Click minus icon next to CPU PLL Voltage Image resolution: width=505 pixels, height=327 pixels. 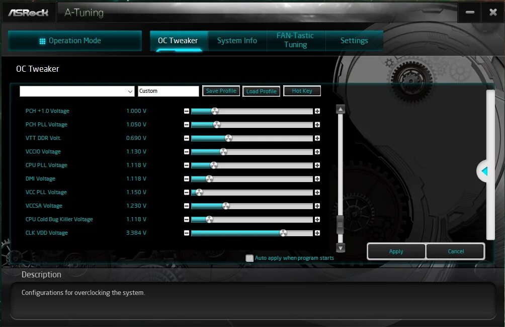coord(187,165)
